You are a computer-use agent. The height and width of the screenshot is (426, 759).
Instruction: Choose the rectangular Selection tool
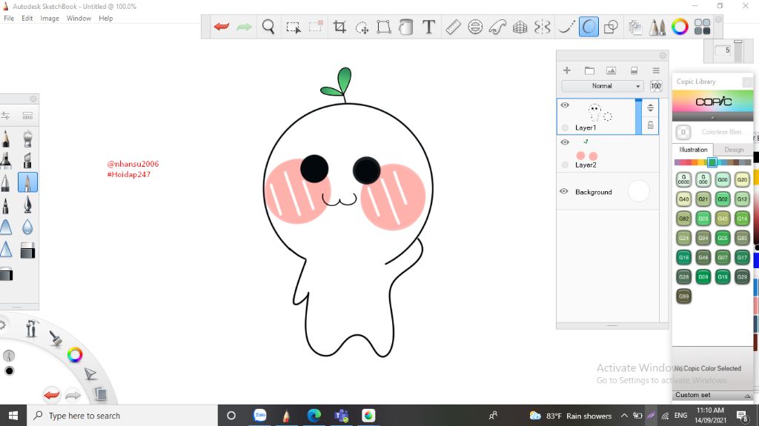point(293,27)
